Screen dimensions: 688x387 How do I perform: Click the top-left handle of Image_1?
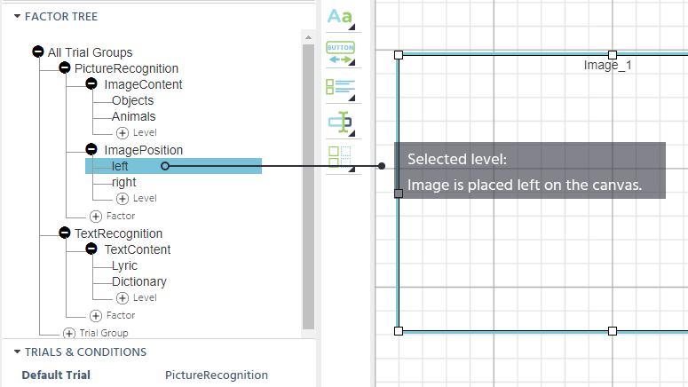(399, 55)
